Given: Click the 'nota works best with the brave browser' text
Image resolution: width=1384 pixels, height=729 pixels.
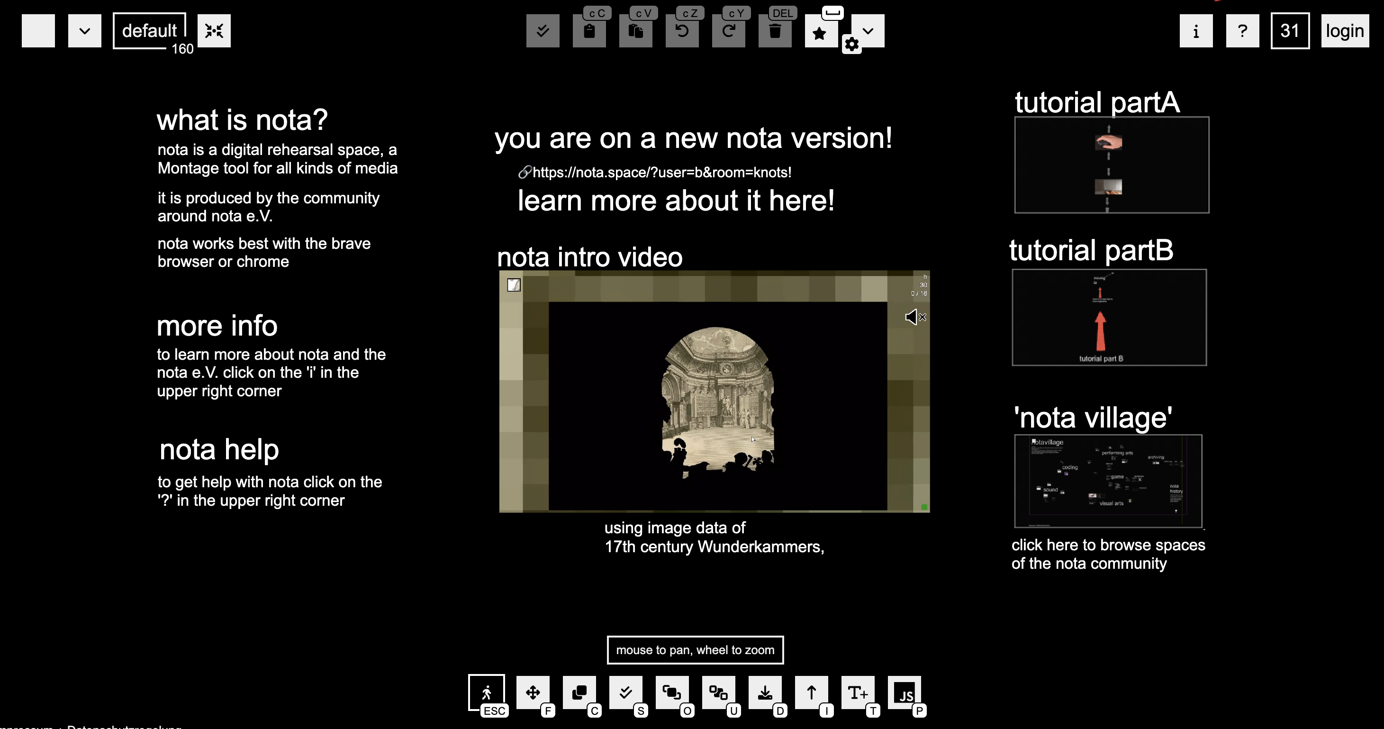Looking at the screenshot, I should (x=264, y=252).
